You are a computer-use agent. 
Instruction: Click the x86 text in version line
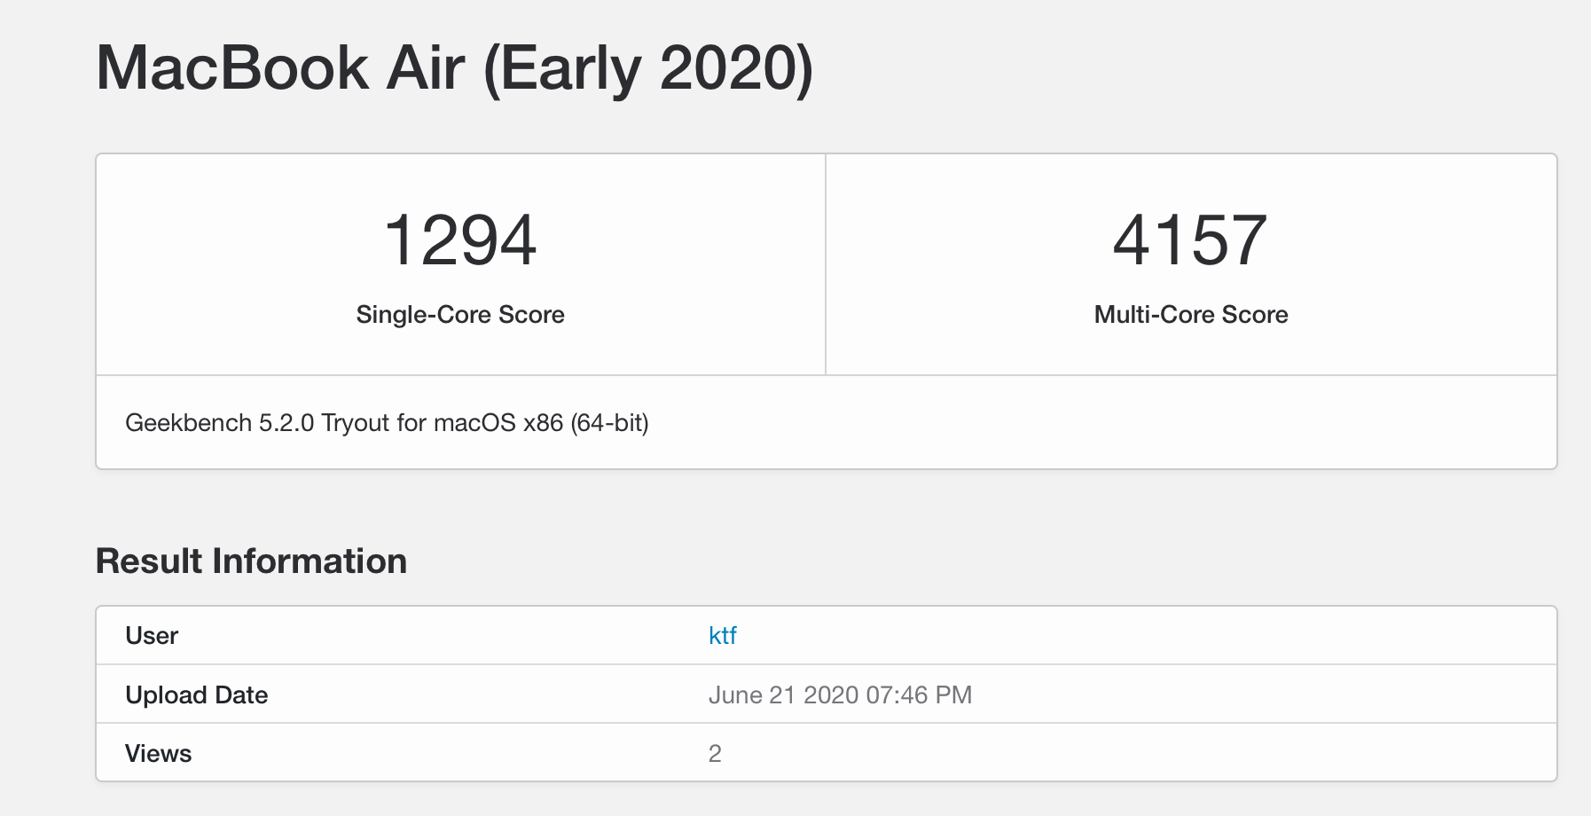click(543, 423)
